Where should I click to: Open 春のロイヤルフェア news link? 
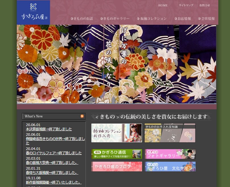click(54, 153)
